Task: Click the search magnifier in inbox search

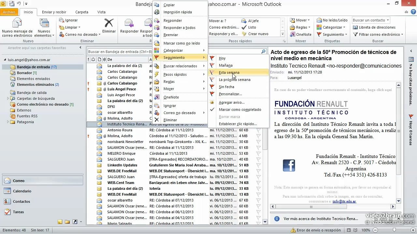Action: click(263, 52)
